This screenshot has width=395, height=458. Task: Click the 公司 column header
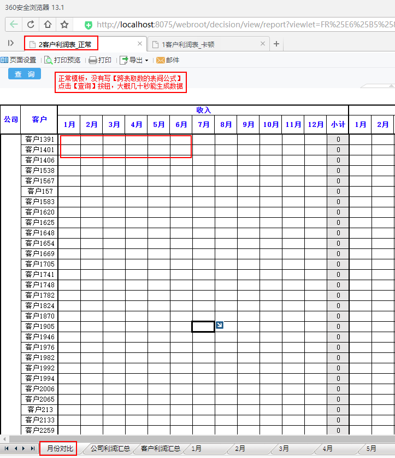11,119
